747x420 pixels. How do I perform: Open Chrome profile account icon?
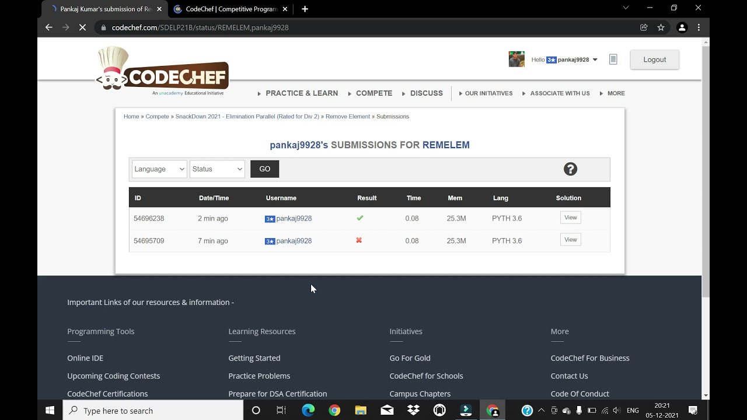click(x=682, y=27)
